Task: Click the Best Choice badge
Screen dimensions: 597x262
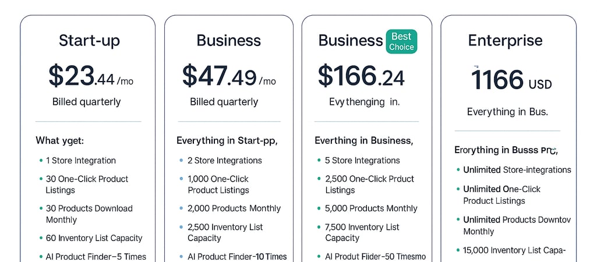Action: point(401,41)
